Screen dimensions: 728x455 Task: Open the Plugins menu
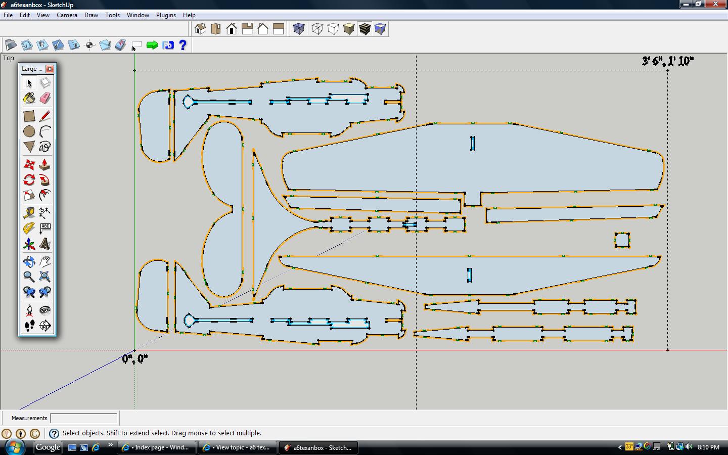click(x=166, y=15)
